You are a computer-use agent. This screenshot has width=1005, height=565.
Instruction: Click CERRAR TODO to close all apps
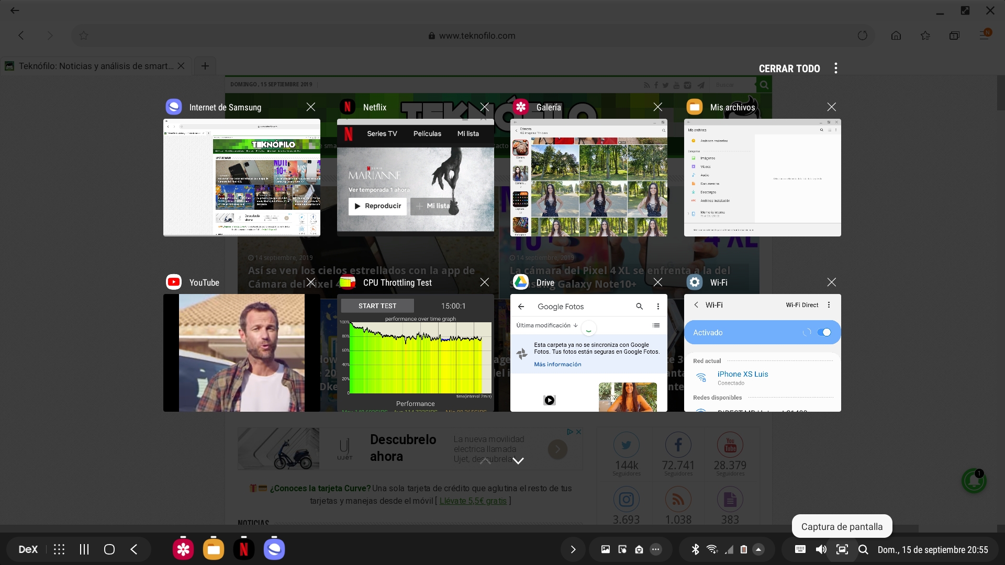pos(789,69)
